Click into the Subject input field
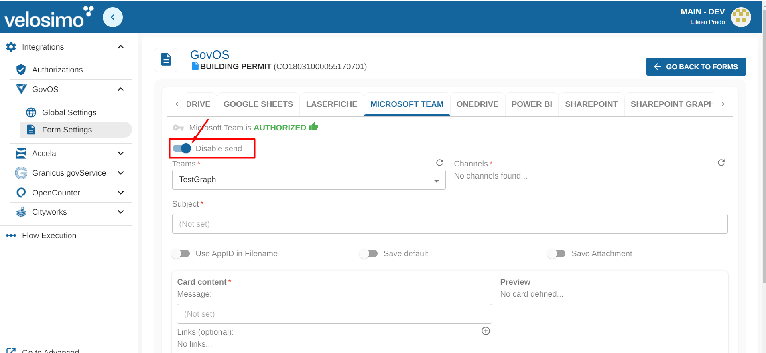This screenshot has width=766, height=353. click(x=450, y=224)
